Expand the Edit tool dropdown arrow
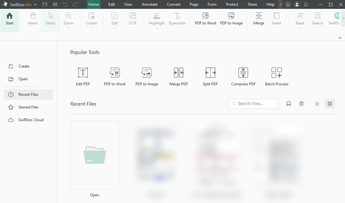345x203 pixels. tap(115, 28)
